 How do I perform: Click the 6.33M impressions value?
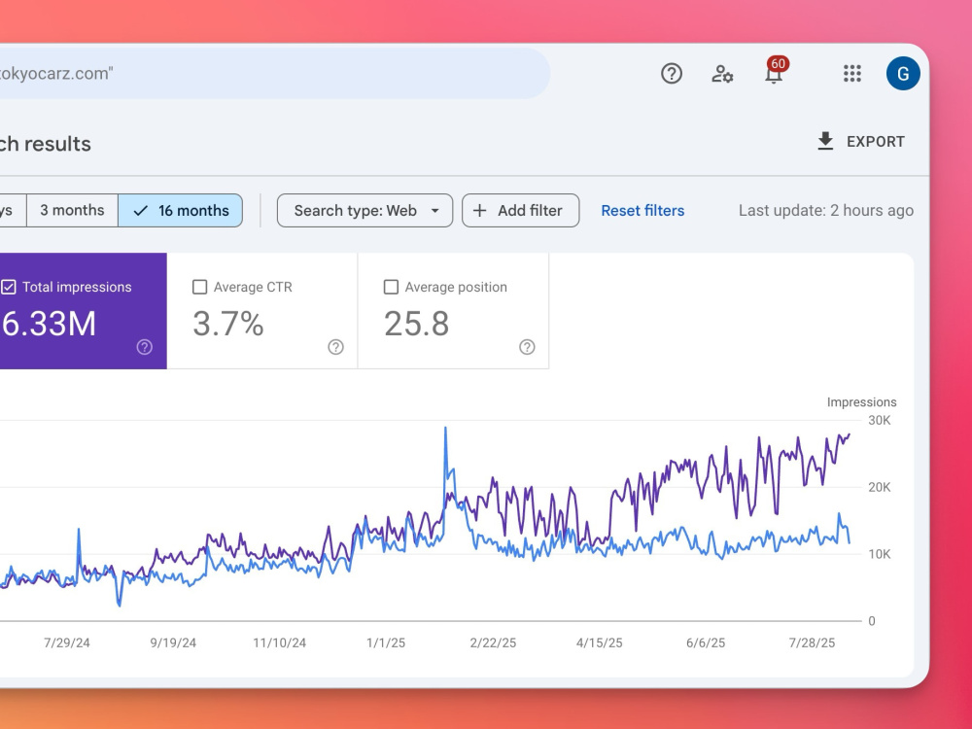49,324
